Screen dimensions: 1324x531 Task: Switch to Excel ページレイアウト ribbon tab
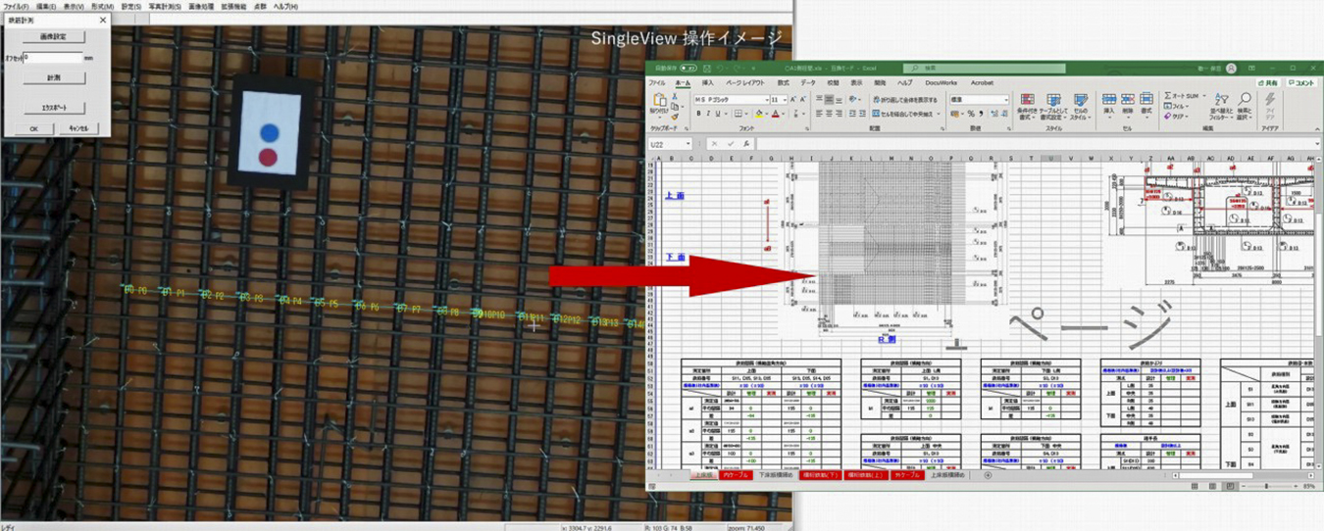point(745,83)
